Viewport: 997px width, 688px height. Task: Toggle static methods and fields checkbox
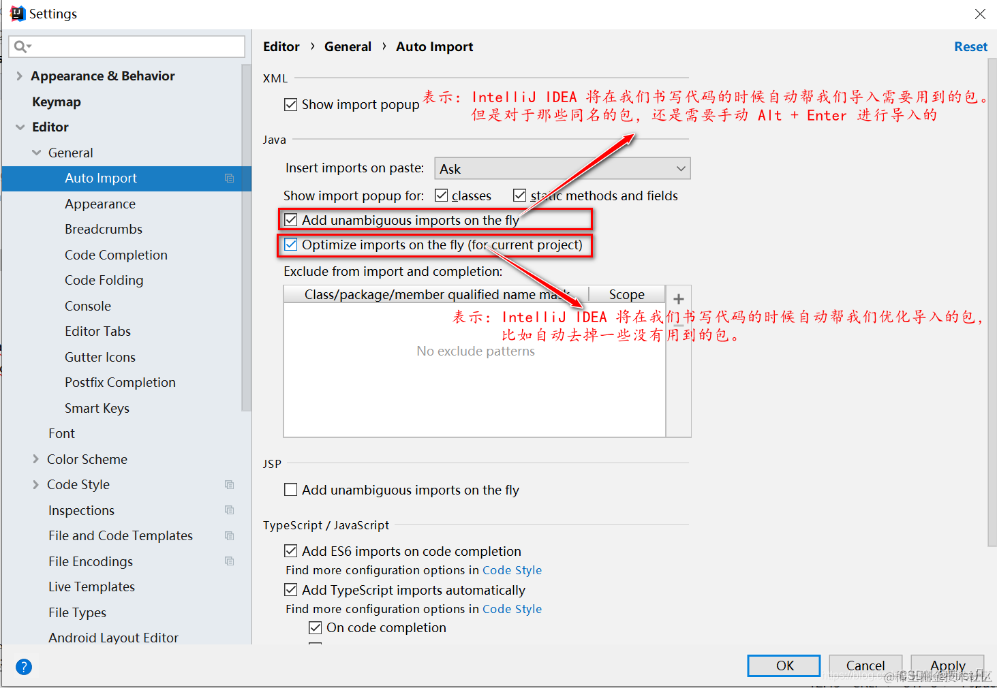520,196
